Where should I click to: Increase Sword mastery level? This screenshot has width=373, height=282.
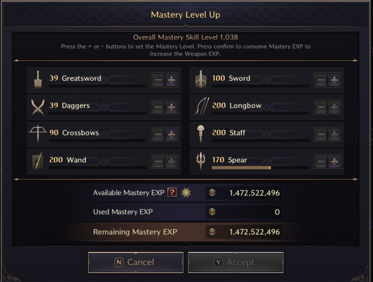pyautogui.click(x=334, y=80)
